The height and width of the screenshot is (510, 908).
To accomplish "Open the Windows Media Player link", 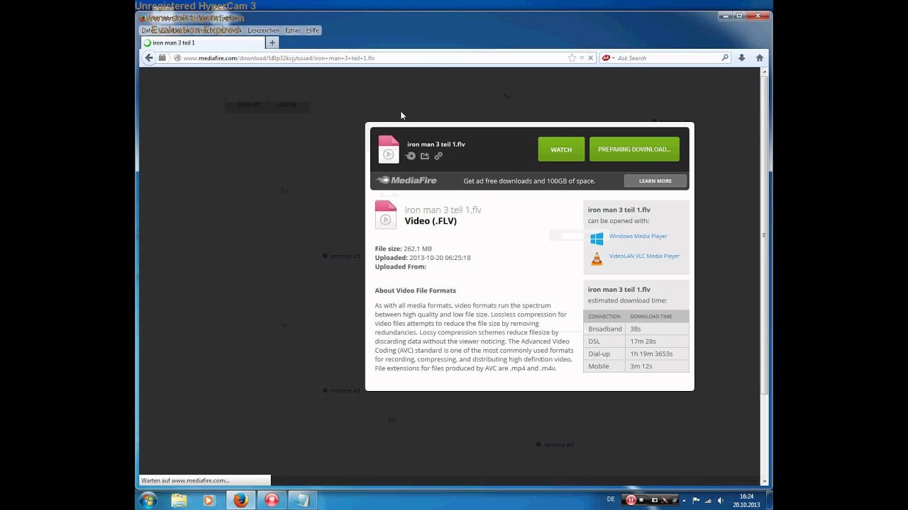I will [x=638, y=236].
